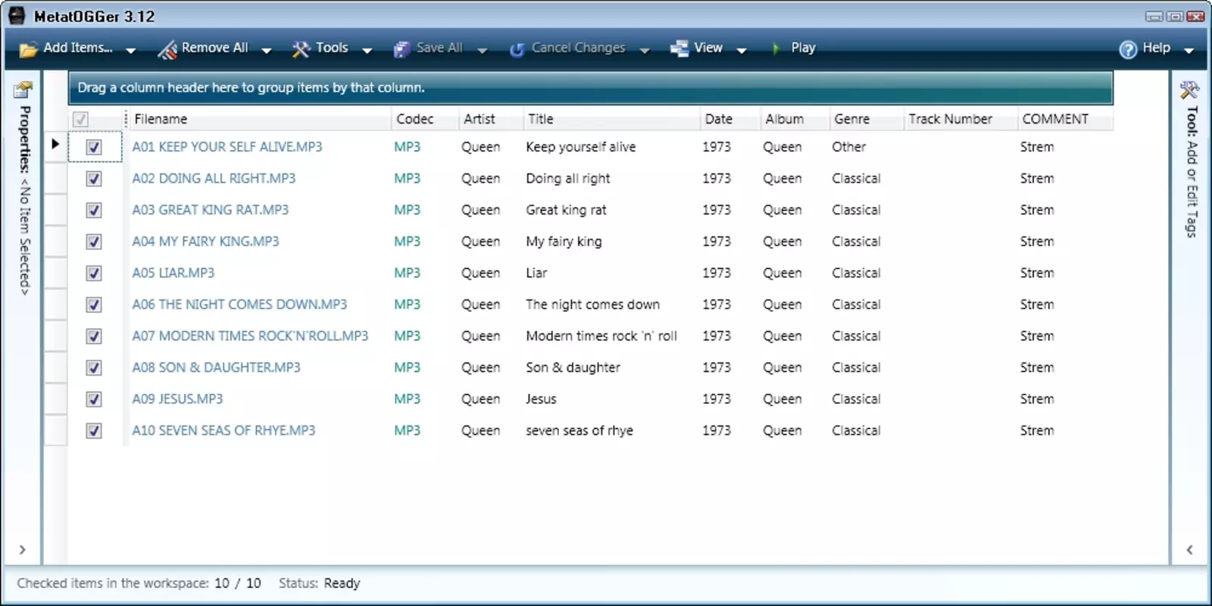Sort by the Artist column header
Image resolution: width=1212 pixels, height=606 pixels.
pos(491,119)
